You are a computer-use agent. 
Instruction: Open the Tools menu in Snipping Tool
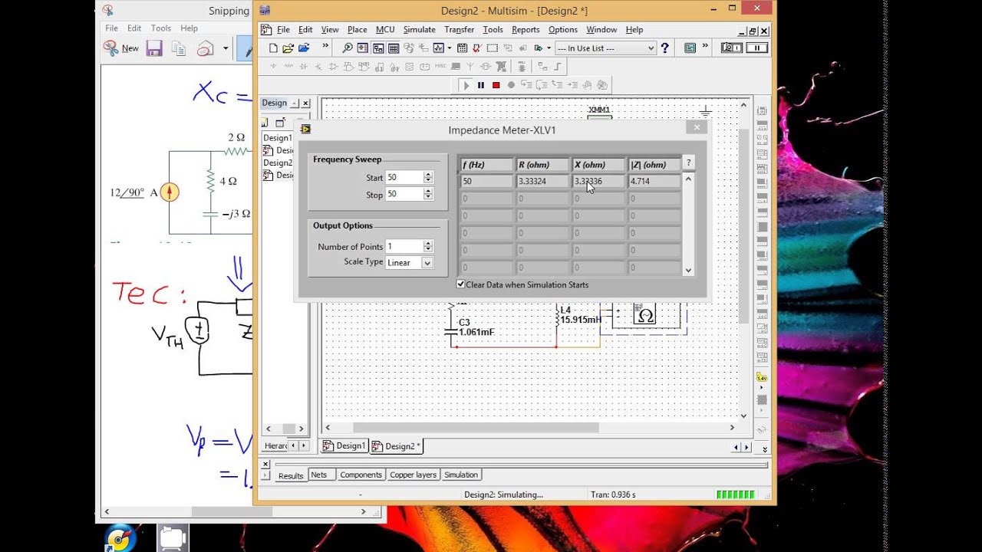coord(161,28)
